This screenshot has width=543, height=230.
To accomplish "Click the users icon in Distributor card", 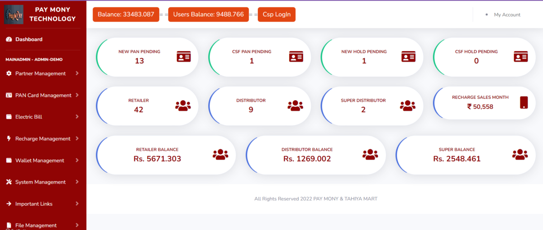I will (x=295, y=106).
